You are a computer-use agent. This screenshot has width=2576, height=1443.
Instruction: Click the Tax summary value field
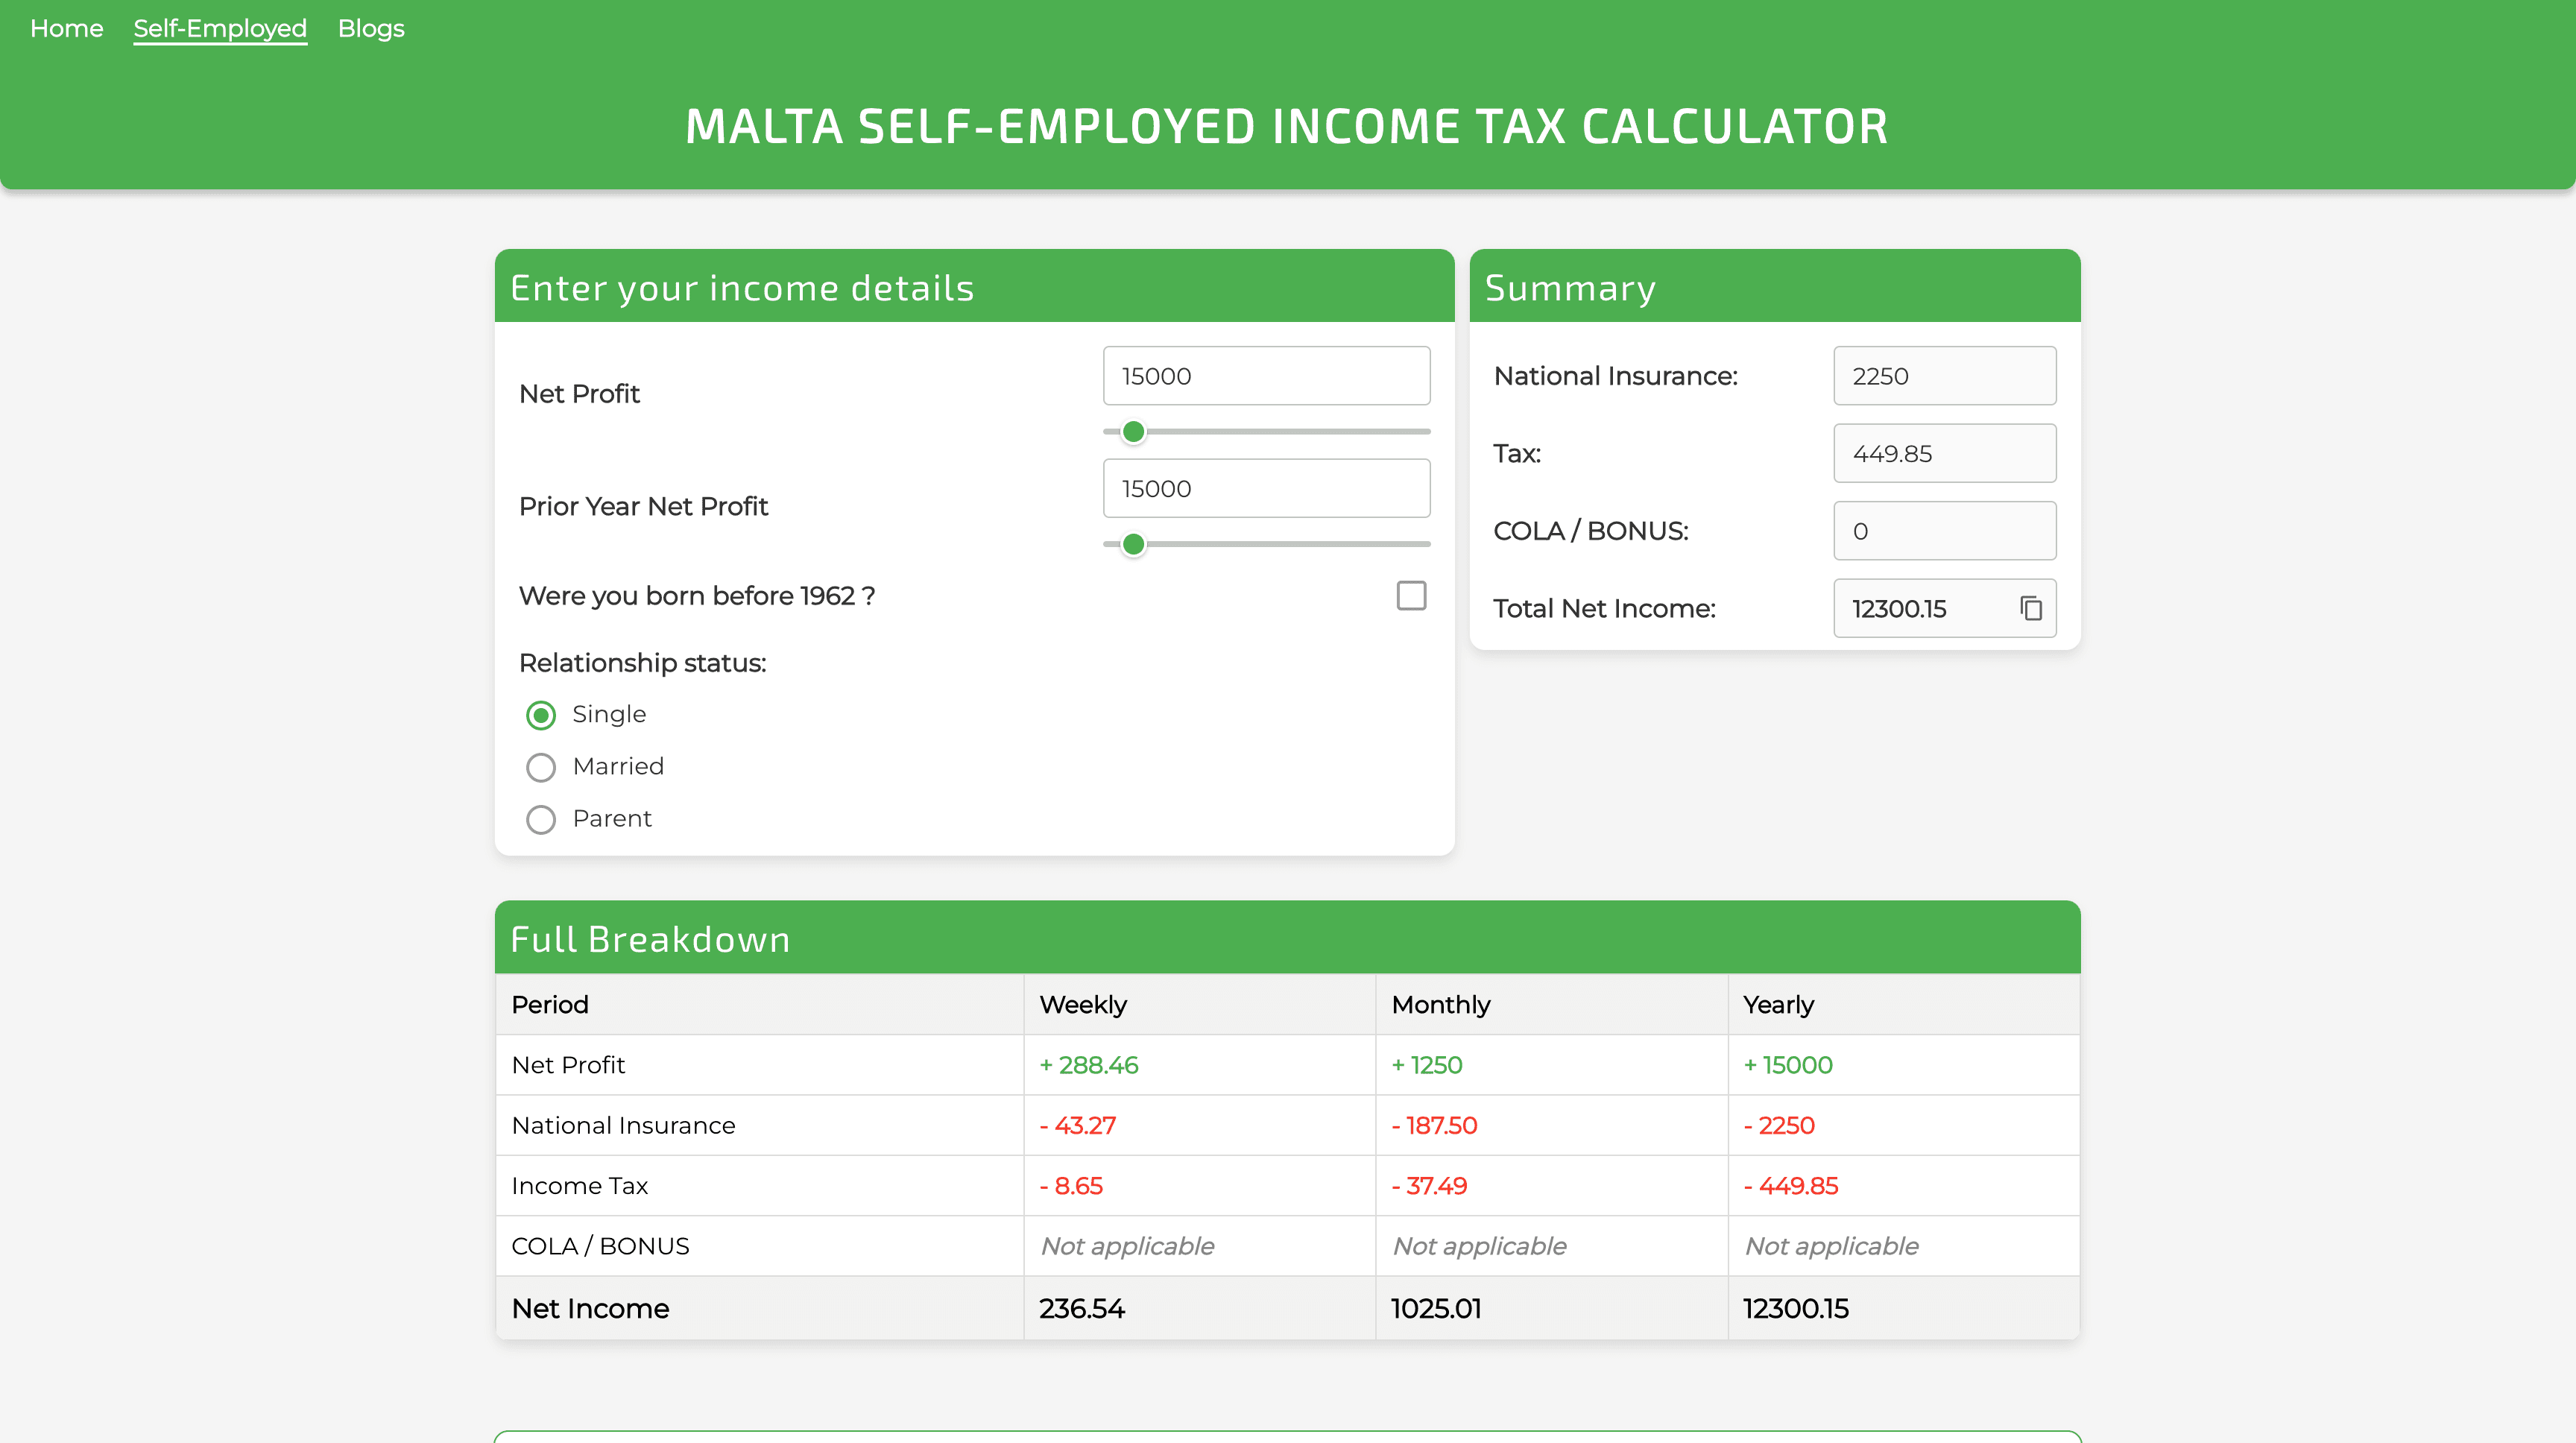tap(1944, 453)
